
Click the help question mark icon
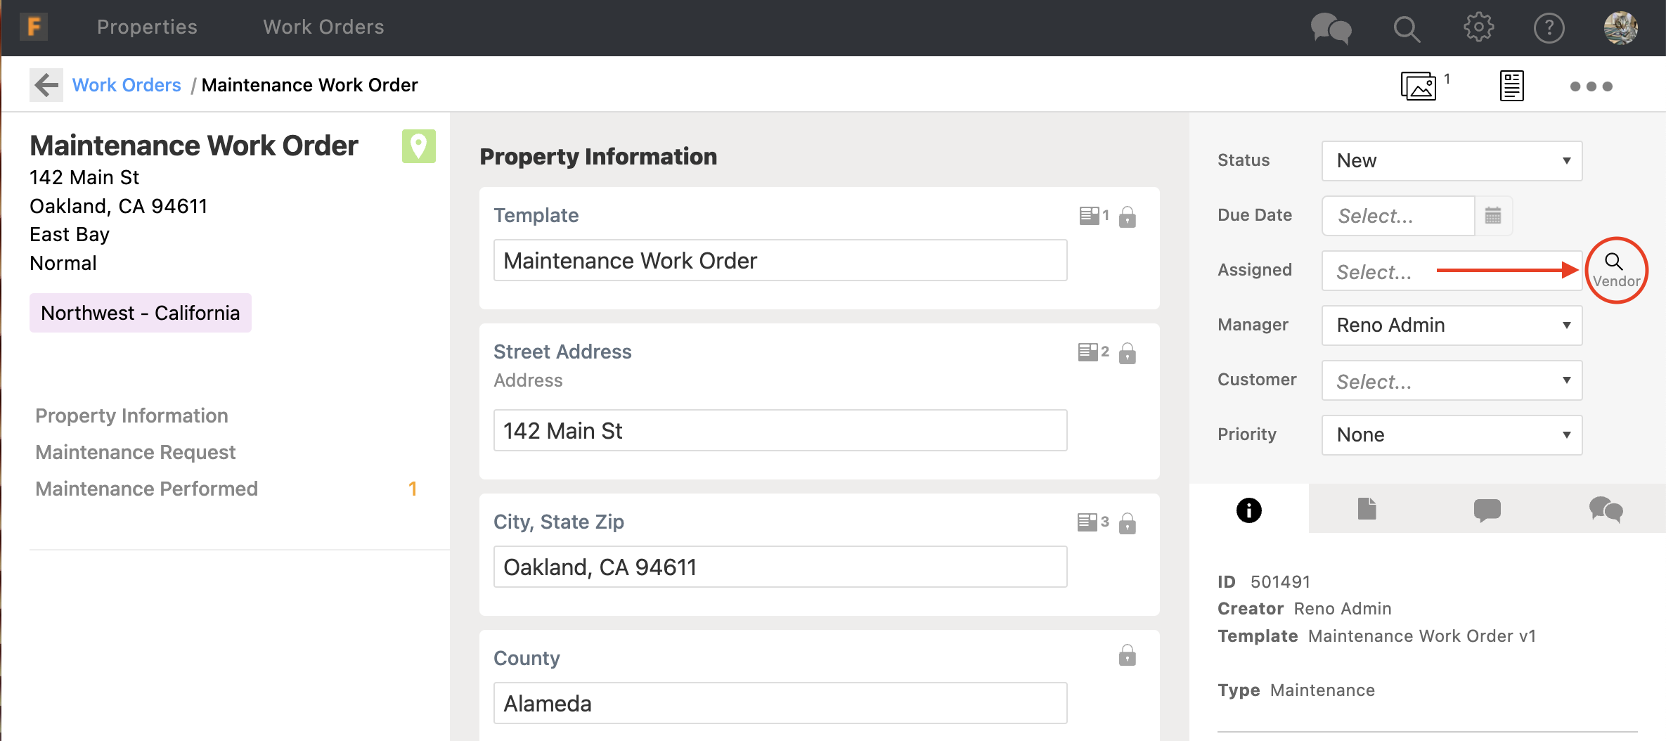(1549, 29)
